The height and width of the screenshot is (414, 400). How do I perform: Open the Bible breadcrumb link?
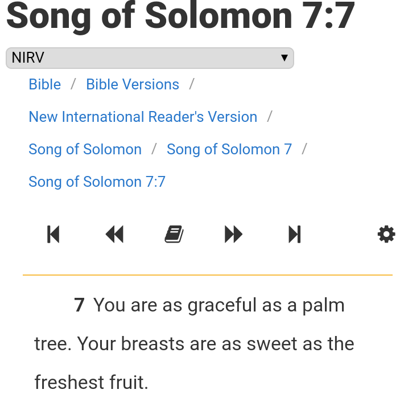(45, 84)
